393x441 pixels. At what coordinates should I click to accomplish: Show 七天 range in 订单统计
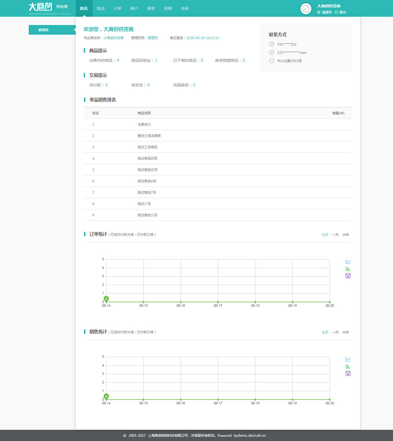point(325,235)
